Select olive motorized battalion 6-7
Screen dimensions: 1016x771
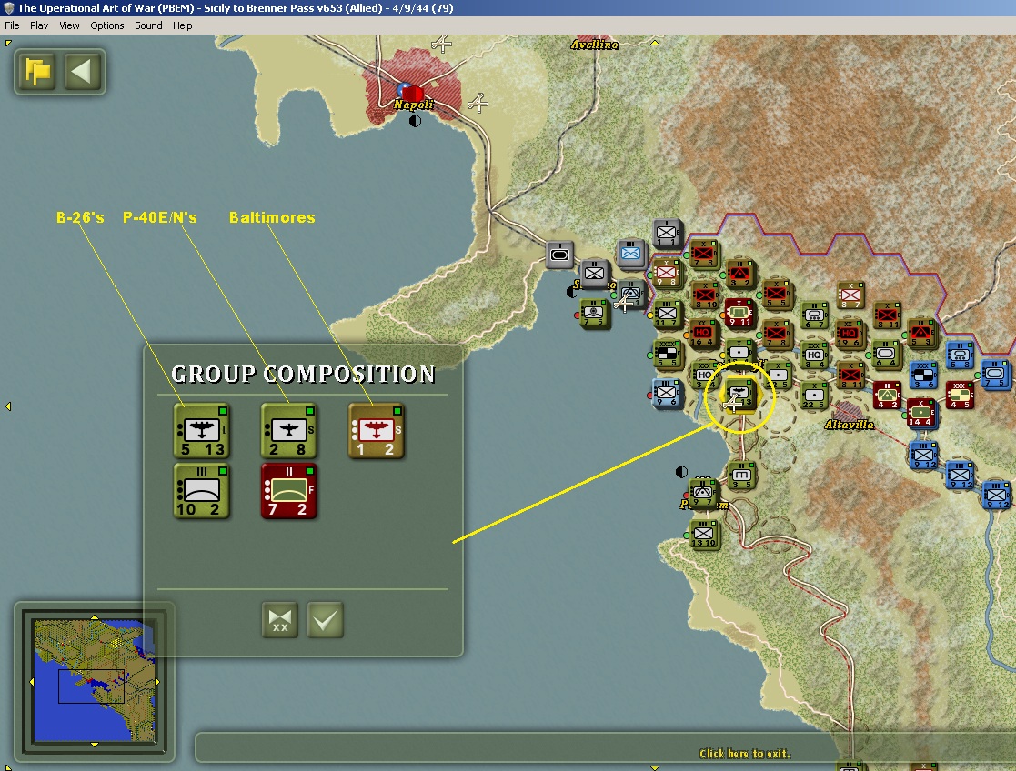(814, 315)
